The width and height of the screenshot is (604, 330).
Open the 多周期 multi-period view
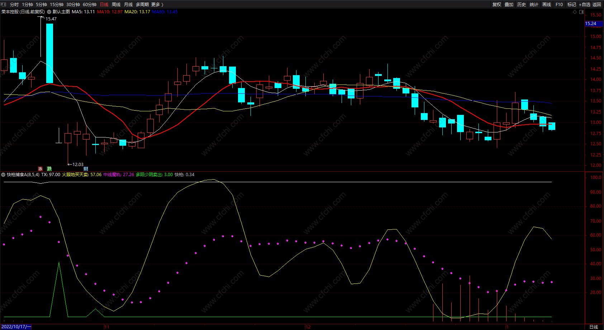(142, 5)
